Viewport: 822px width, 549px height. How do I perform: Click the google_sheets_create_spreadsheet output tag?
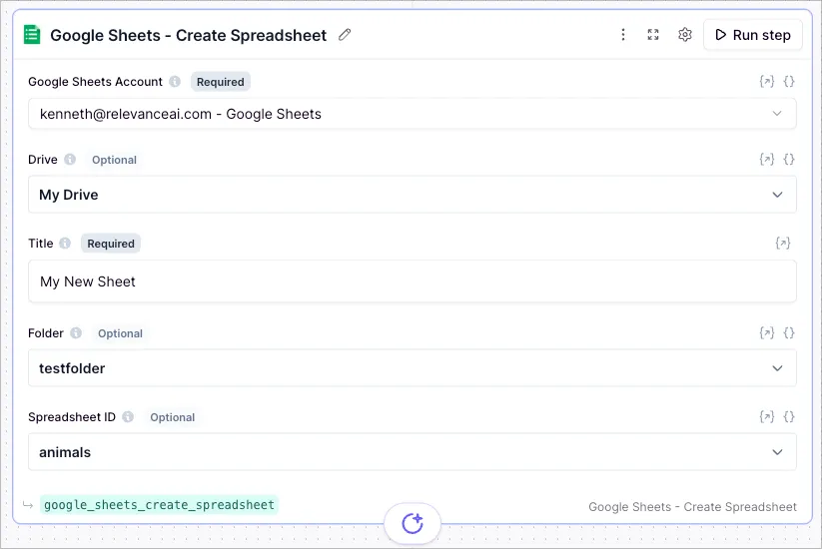tap(159, 505)
